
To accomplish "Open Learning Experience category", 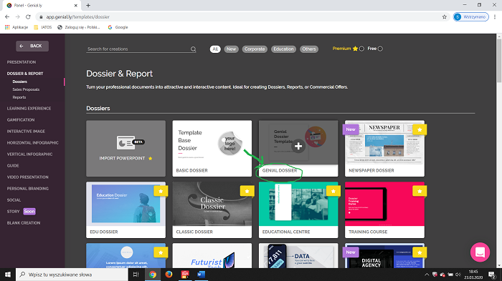I will [29, 109].
